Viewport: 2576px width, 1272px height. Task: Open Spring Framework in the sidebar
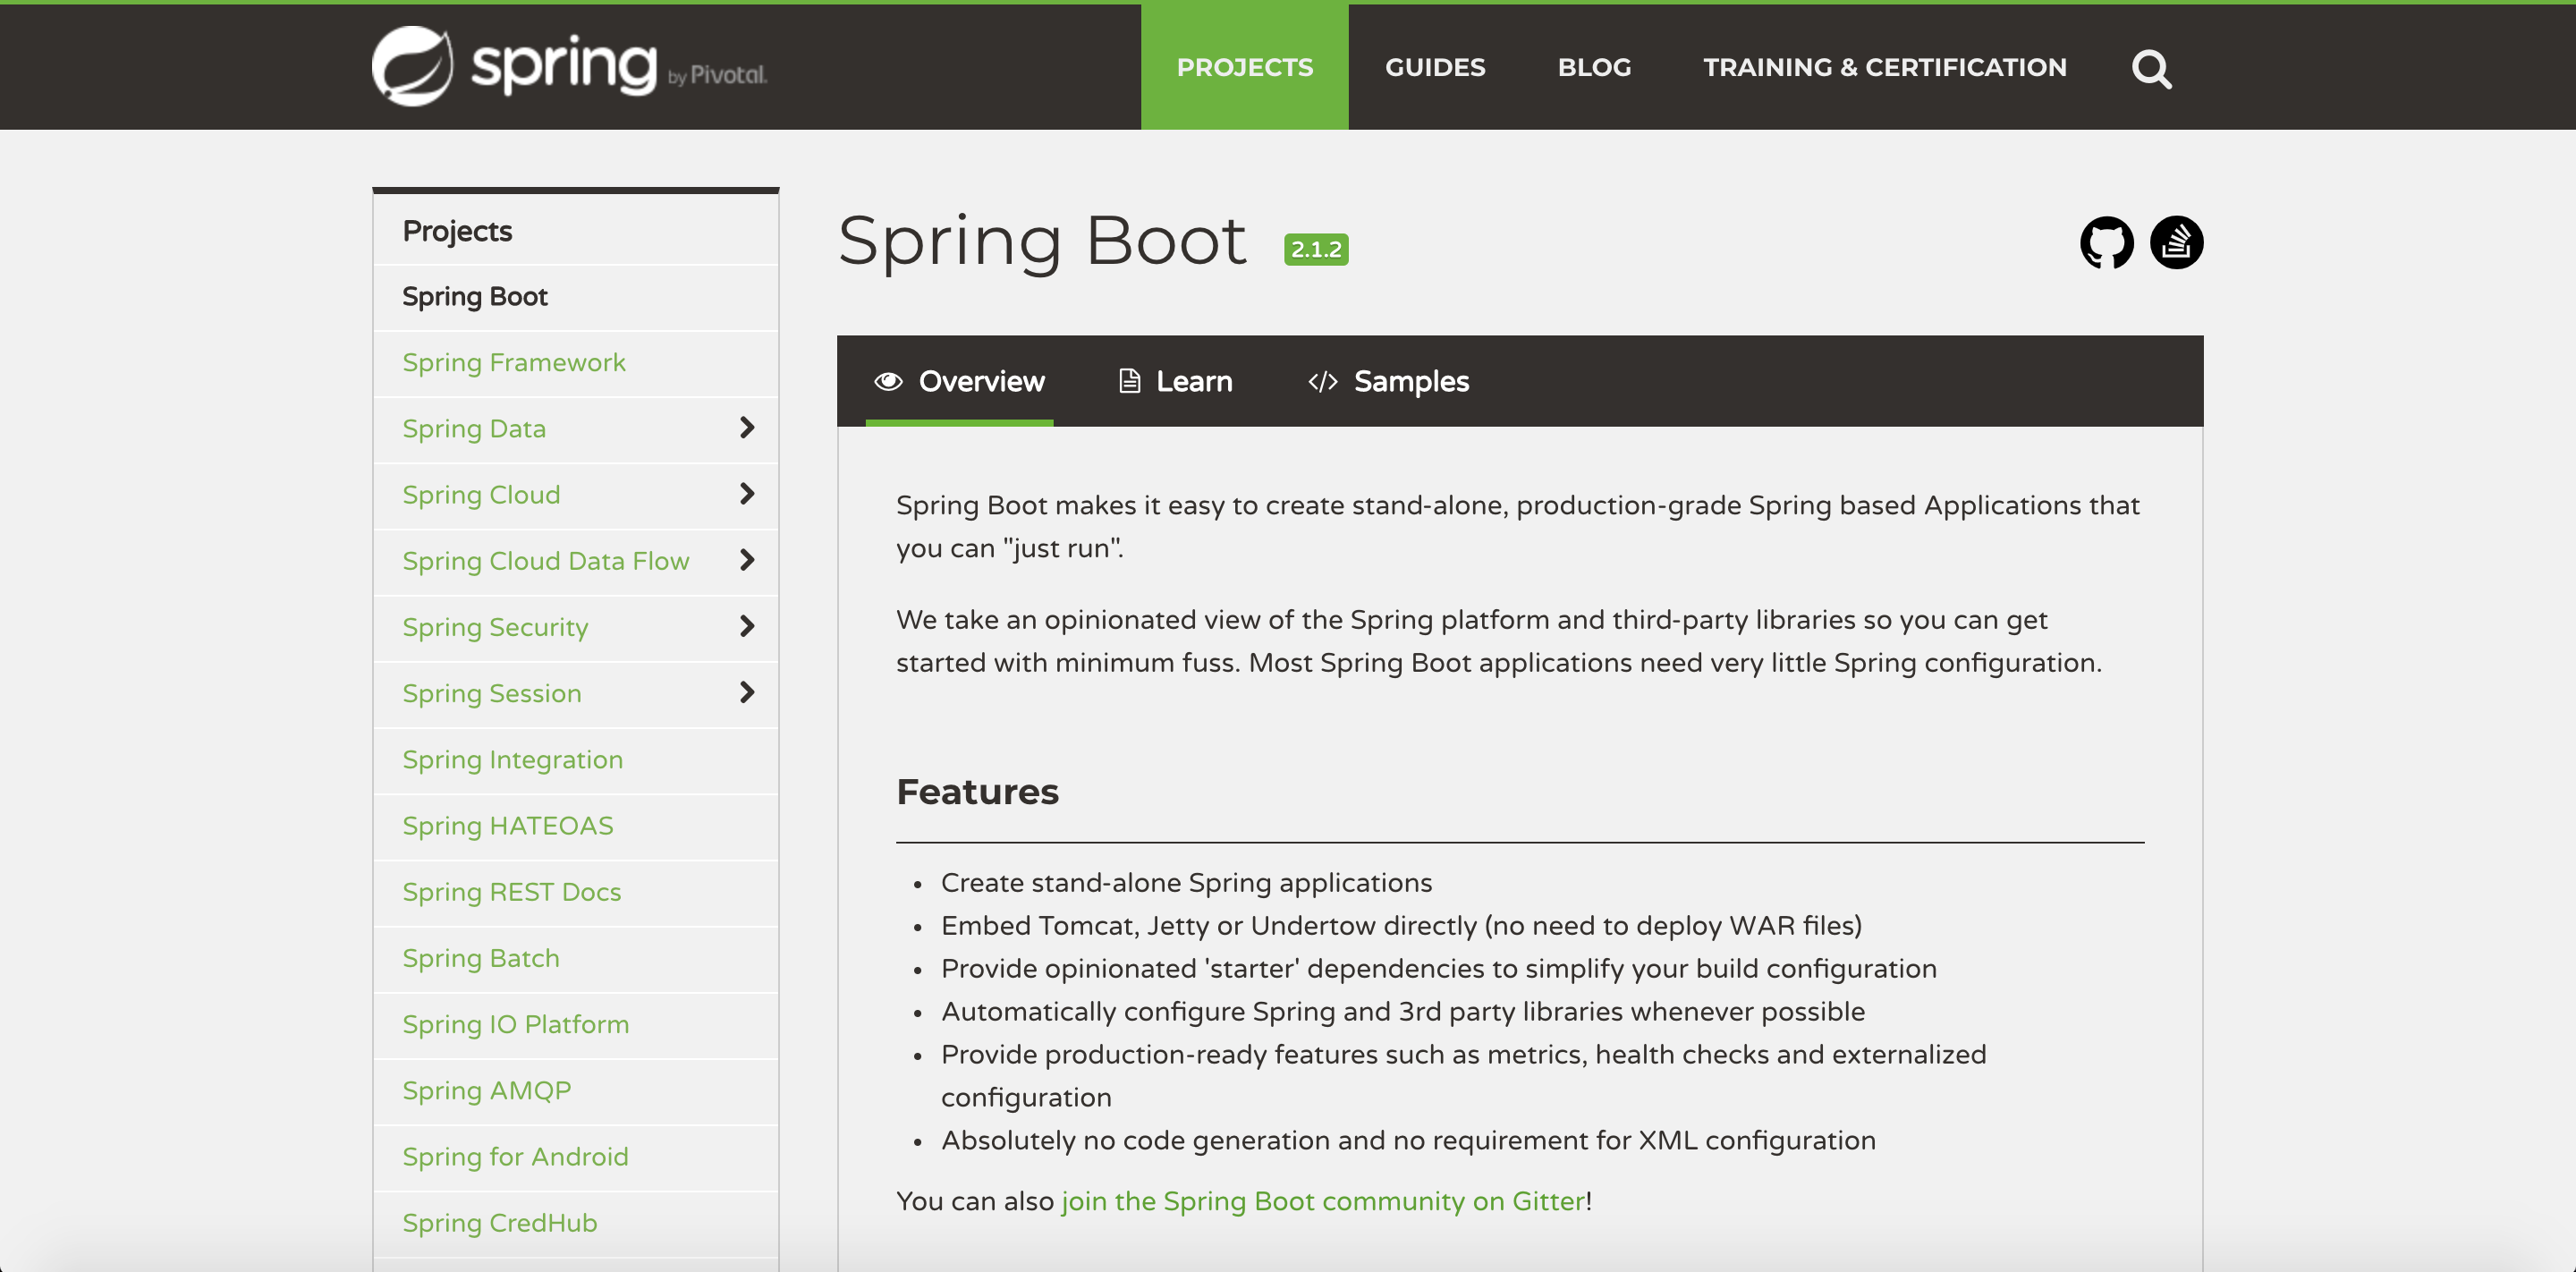(514, 363)
